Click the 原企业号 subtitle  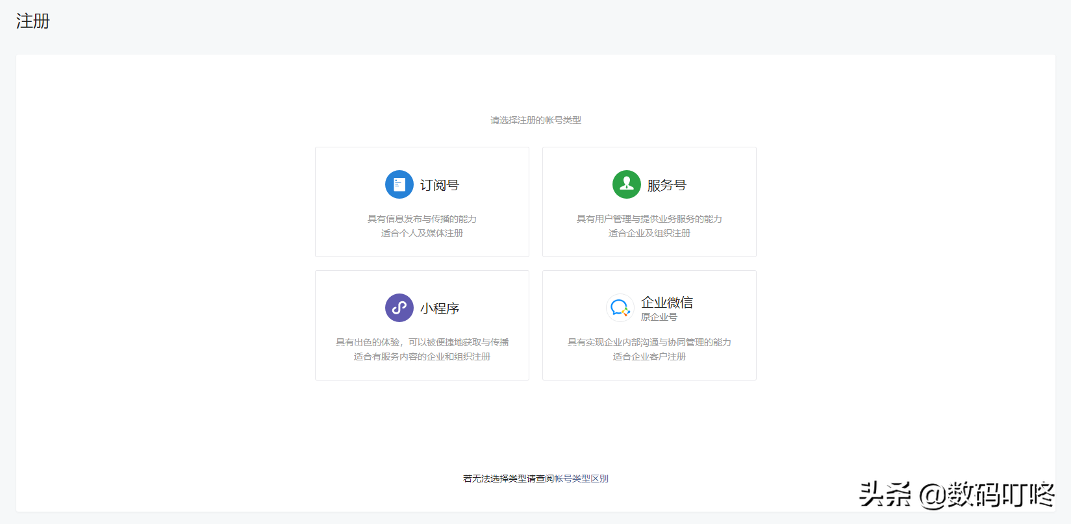659,317
